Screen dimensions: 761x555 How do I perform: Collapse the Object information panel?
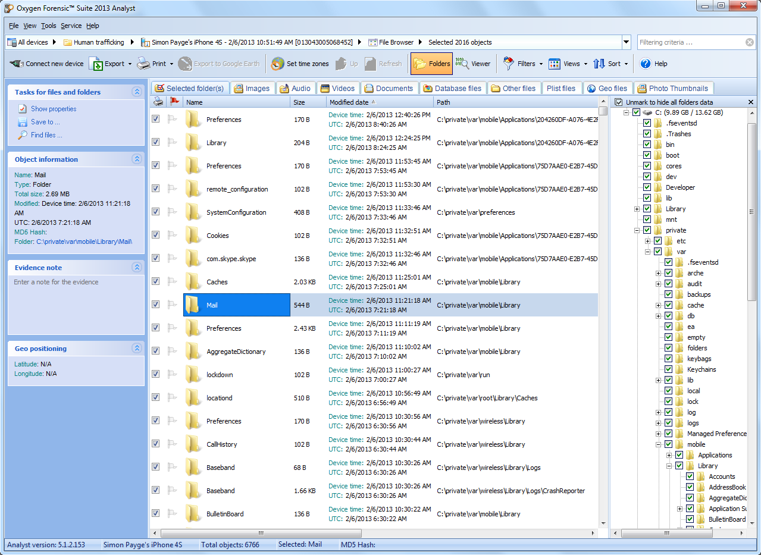pos(137,159)
